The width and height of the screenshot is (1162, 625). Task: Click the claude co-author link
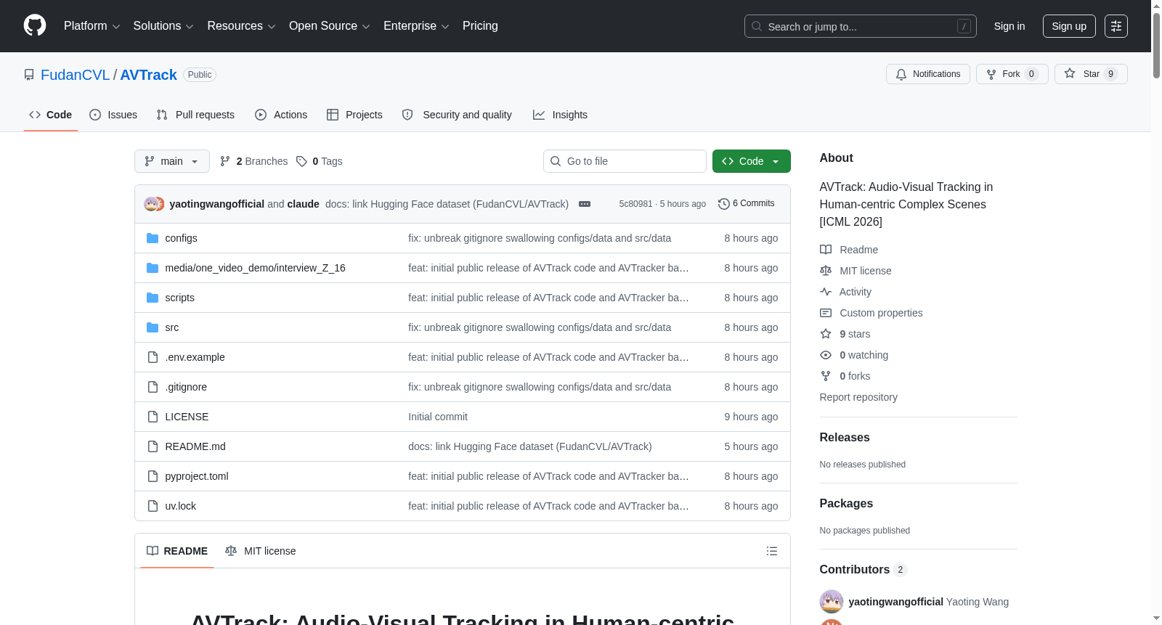click(x=304, y=204)
